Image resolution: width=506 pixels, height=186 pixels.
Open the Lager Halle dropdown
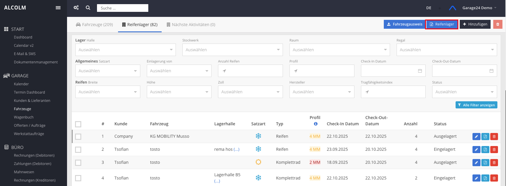pyautogui.click(x=125, y=50)
